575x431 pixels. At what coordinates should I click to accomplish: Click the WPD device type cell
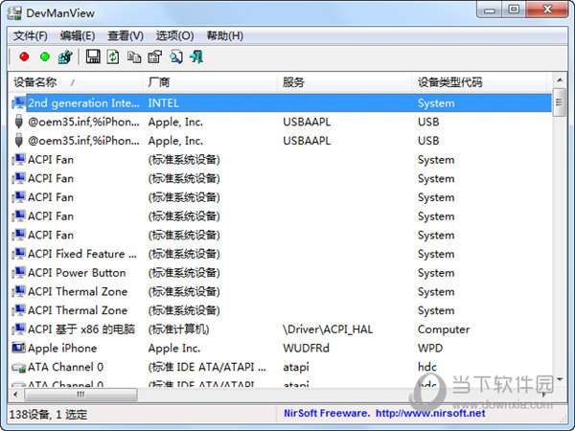click(x=430, y=348)
